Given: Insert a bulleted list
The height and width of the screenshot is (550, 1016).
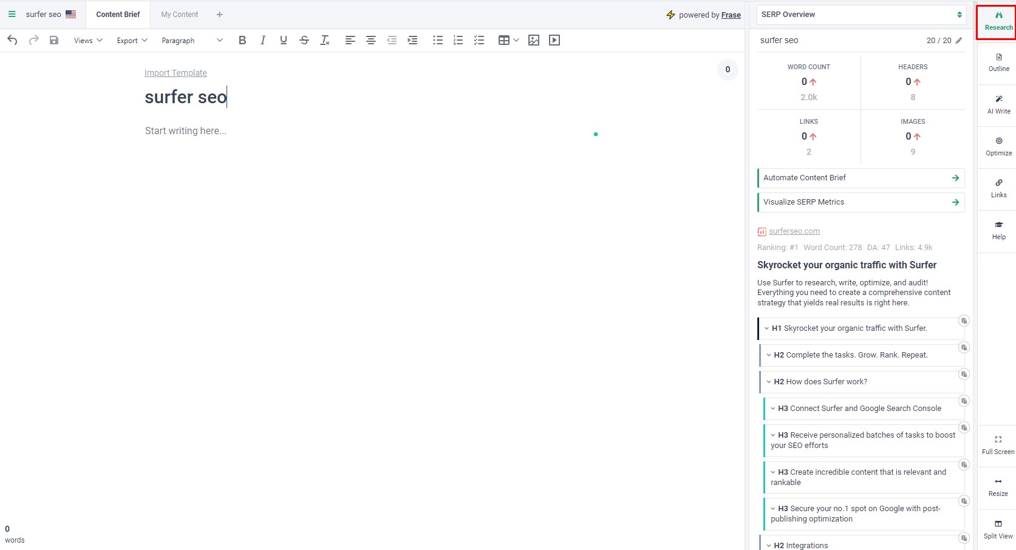Looking at the screenshot, I should coord(437,40).
